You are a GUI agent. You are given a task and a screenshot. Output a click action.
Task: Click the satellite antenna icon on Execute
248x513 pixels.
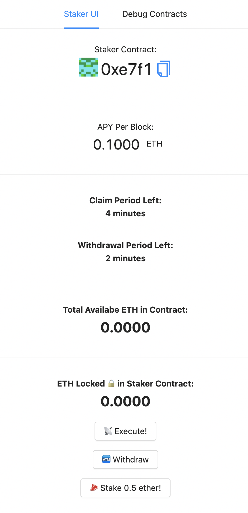point(108,431)
